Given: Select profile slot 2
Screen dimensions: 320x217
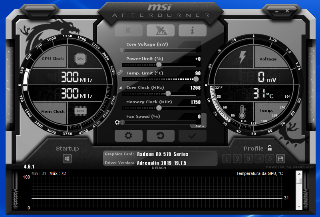Looking at the screenshot, I should point(238,159).
